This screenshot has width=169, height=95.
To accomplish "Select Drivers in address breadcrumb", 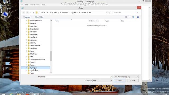I will 83,13.
